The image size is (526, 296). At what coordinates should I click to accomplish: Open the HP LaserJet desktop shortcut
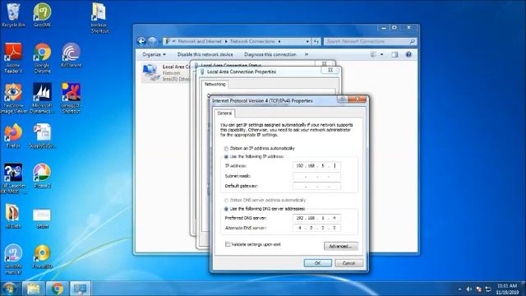click(13, 179)
